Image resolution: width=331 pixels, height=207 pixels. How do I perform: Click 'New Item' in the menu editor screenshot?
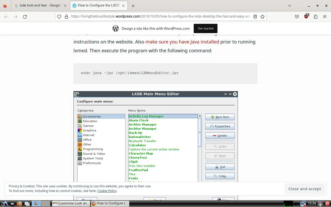click(x=220, y=117)
